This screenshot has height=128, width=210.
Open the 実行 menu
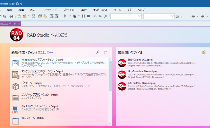click(x=84, y=10)
